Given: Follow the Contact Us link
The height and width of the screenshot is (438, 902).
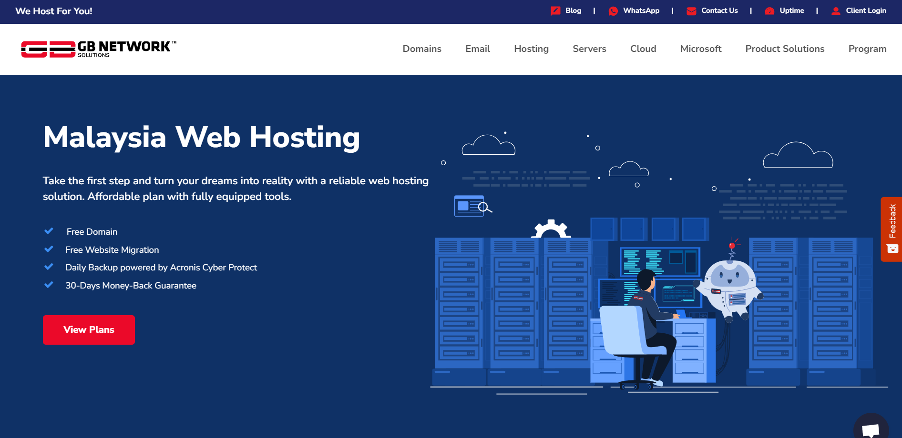Looking at the screenshot, I should click(x=719, y=10).
